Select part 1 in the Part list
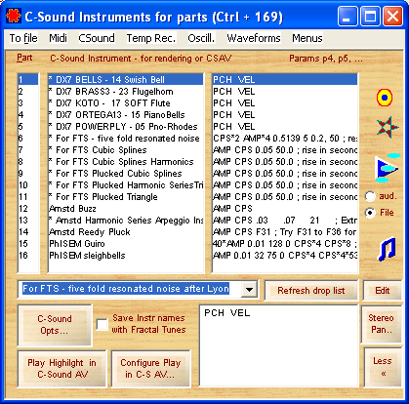 pyautogui.click(x=28, y=80)
